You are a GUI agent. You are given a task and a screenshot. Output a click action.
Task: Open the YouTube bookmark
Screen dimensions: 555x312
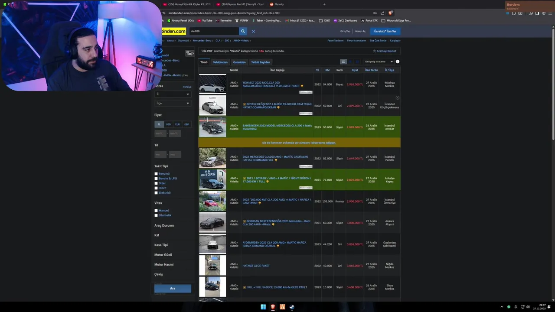click(205, 20)
